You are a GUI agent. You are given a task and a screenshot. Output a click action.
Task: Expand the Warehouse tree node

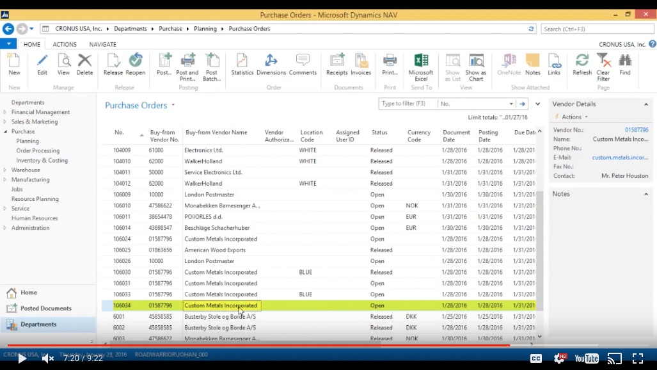(5, 170)
